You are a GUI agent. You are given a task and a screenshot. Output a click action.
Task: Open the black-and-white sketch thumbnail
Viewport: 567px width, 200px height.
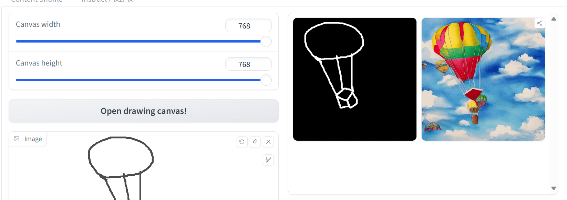355,79
